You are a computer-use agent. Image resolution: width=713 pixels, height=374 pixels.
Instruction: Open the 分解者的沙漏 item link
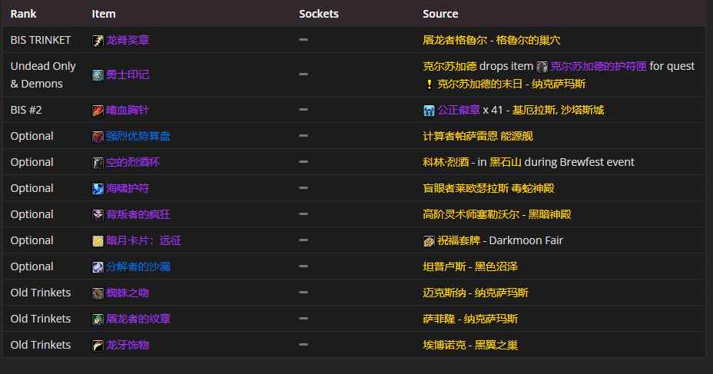point(138,266)
